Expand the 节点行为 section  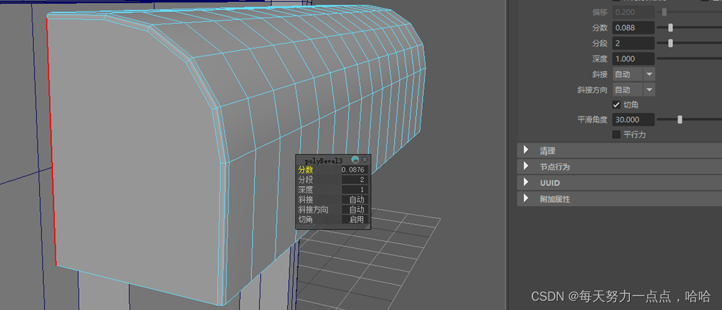[619, 167]
